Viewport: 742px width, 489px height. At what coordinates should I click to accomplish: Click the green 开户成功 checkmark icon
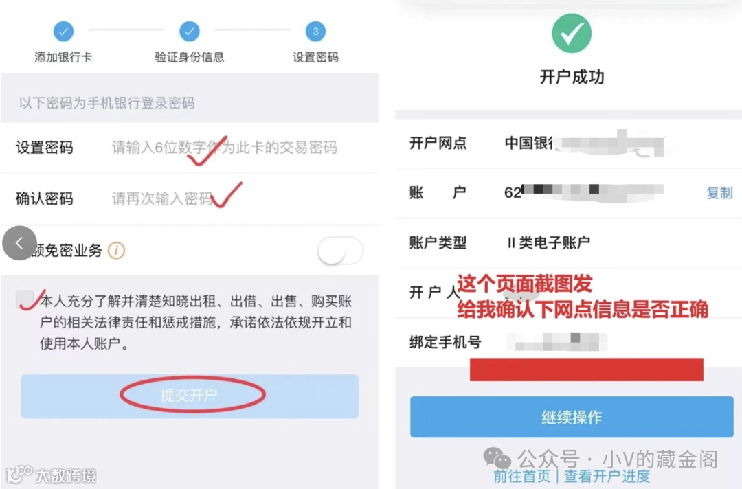coord(572,33)
